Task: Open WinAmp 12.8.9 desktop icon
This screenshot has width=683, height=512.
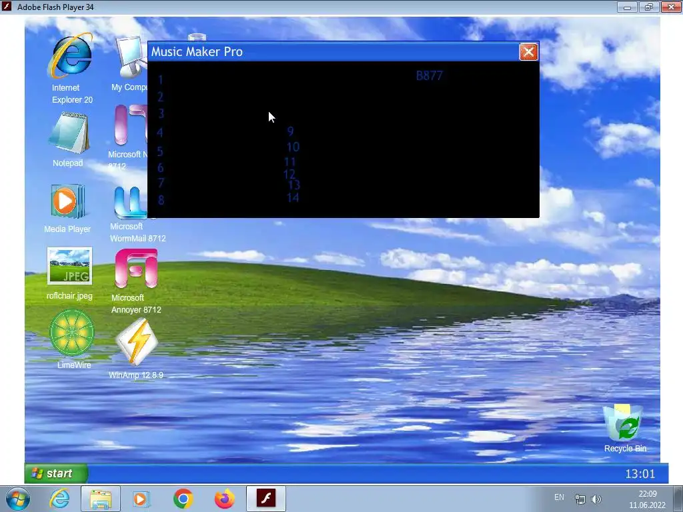Action: 136,342
